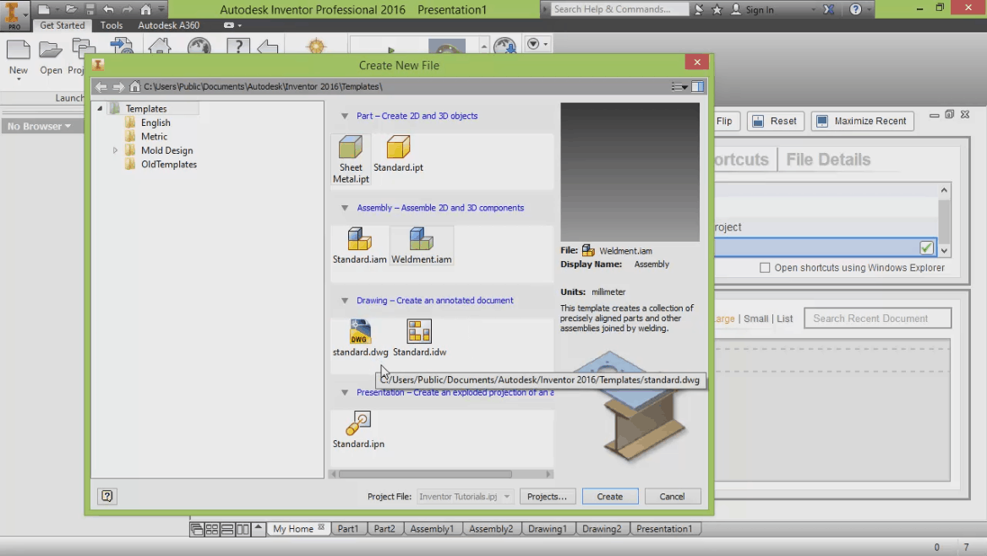987x556 pixels.
Task: Click New file icon in quick access toolbar
Action: point(43,9)
